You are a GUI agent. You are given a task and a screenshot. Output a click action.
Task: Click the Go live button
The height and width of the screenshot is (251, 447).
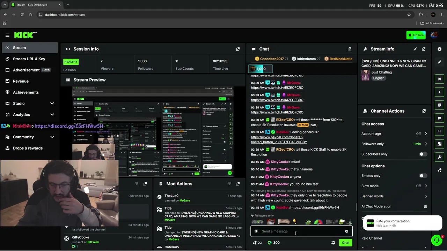pos(416,35)
